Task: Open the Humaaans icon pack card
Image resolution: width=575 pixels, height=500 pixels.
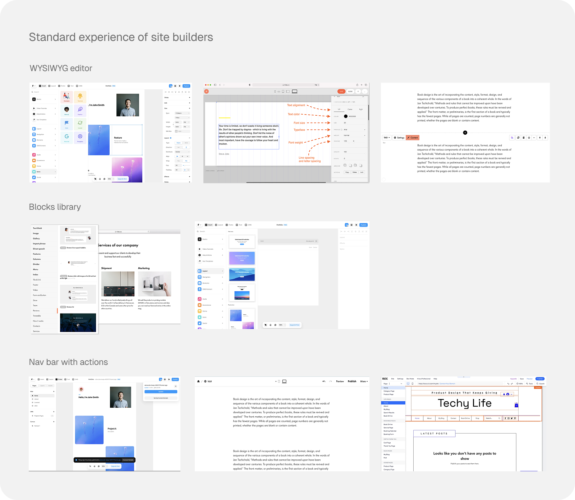Action: click(x=66, y=97)
